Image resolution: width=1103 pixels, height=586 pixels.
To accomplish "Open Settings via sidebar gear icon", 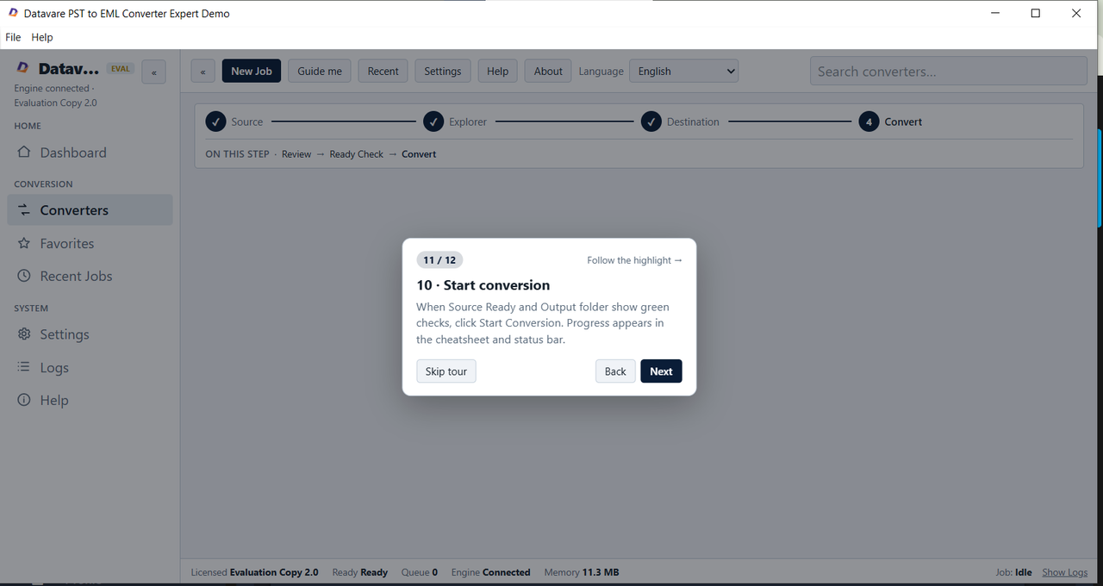I will tap(24, 334).
